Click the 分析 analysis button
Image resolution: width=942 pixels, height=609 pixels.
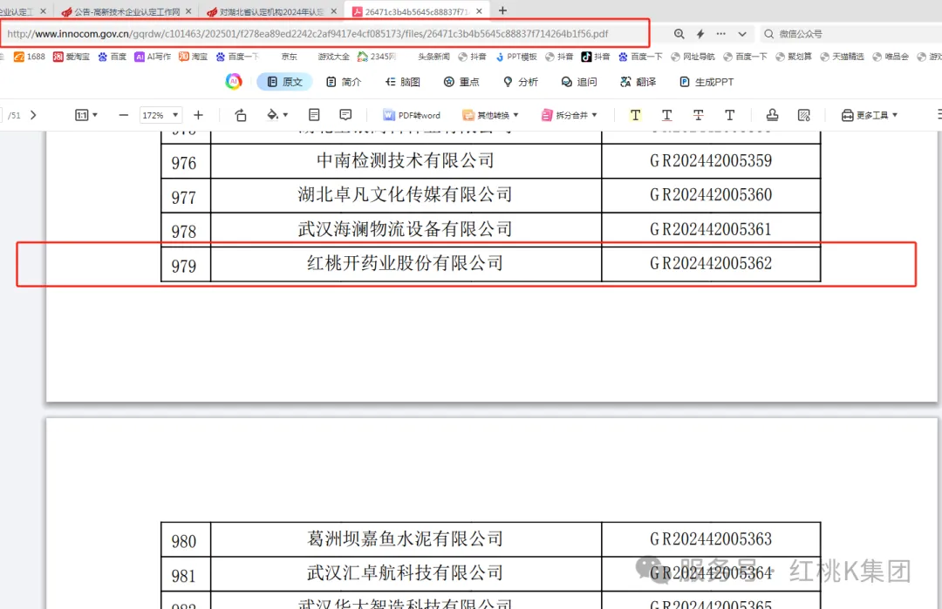click(520, 82)
